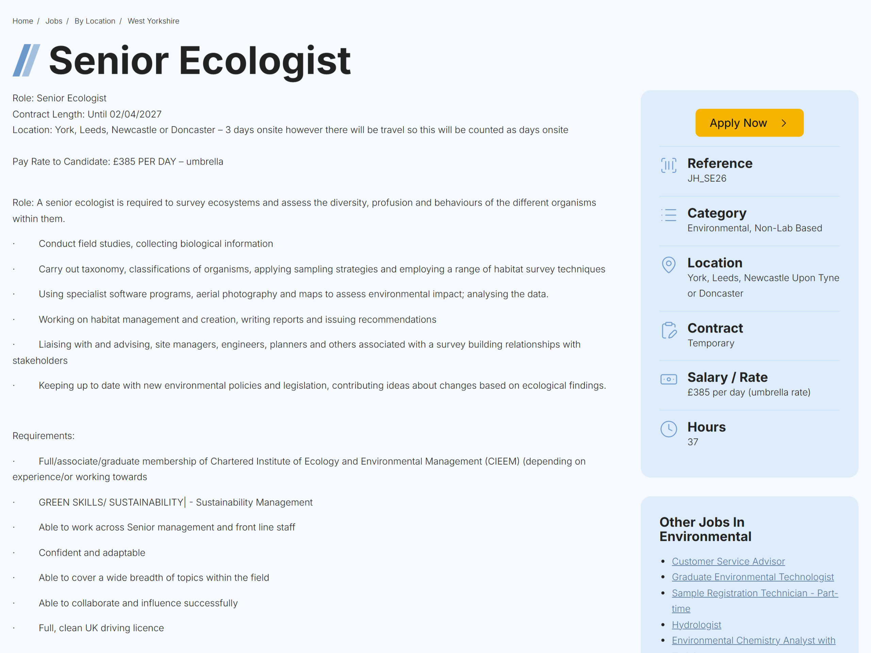The height and width of the screenshot is (653, 871).
Task: Open the Jobs breadcrumb link
Action: (x=54, y=21)
